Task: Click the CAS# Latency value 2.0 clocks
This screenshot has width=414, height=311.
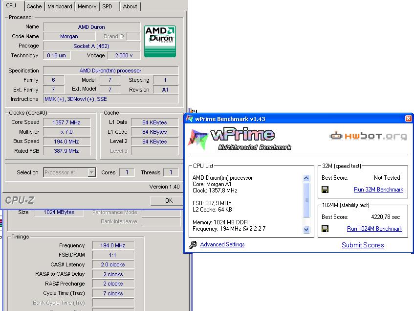Action: click(113, 264)
